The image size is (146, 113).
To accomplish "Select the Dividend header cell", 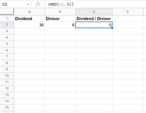I will coord(29,18).
